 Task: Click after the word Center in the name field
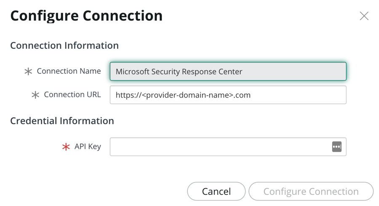click(243, 71)
